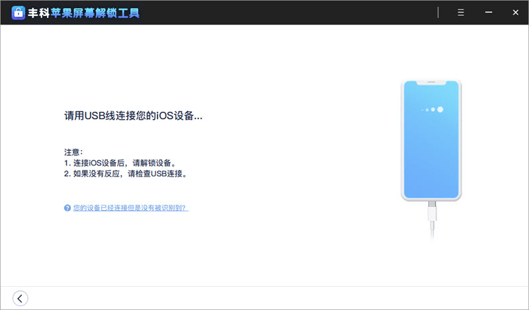This screenshot has width=529, height=310.
Task: Click the note about 请解锁设备
Action: coord(120,163)
